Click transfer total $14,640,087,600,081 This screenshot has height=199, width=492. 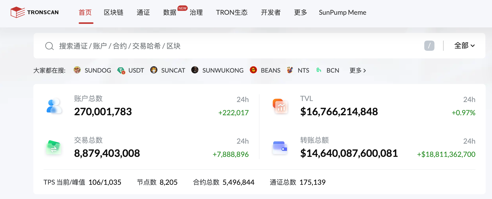click(x=349, y=153)
